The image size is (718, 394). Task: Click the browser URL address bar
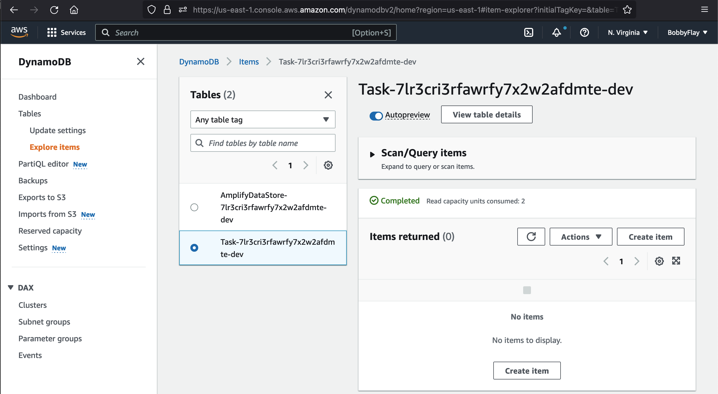click(405, 10)
